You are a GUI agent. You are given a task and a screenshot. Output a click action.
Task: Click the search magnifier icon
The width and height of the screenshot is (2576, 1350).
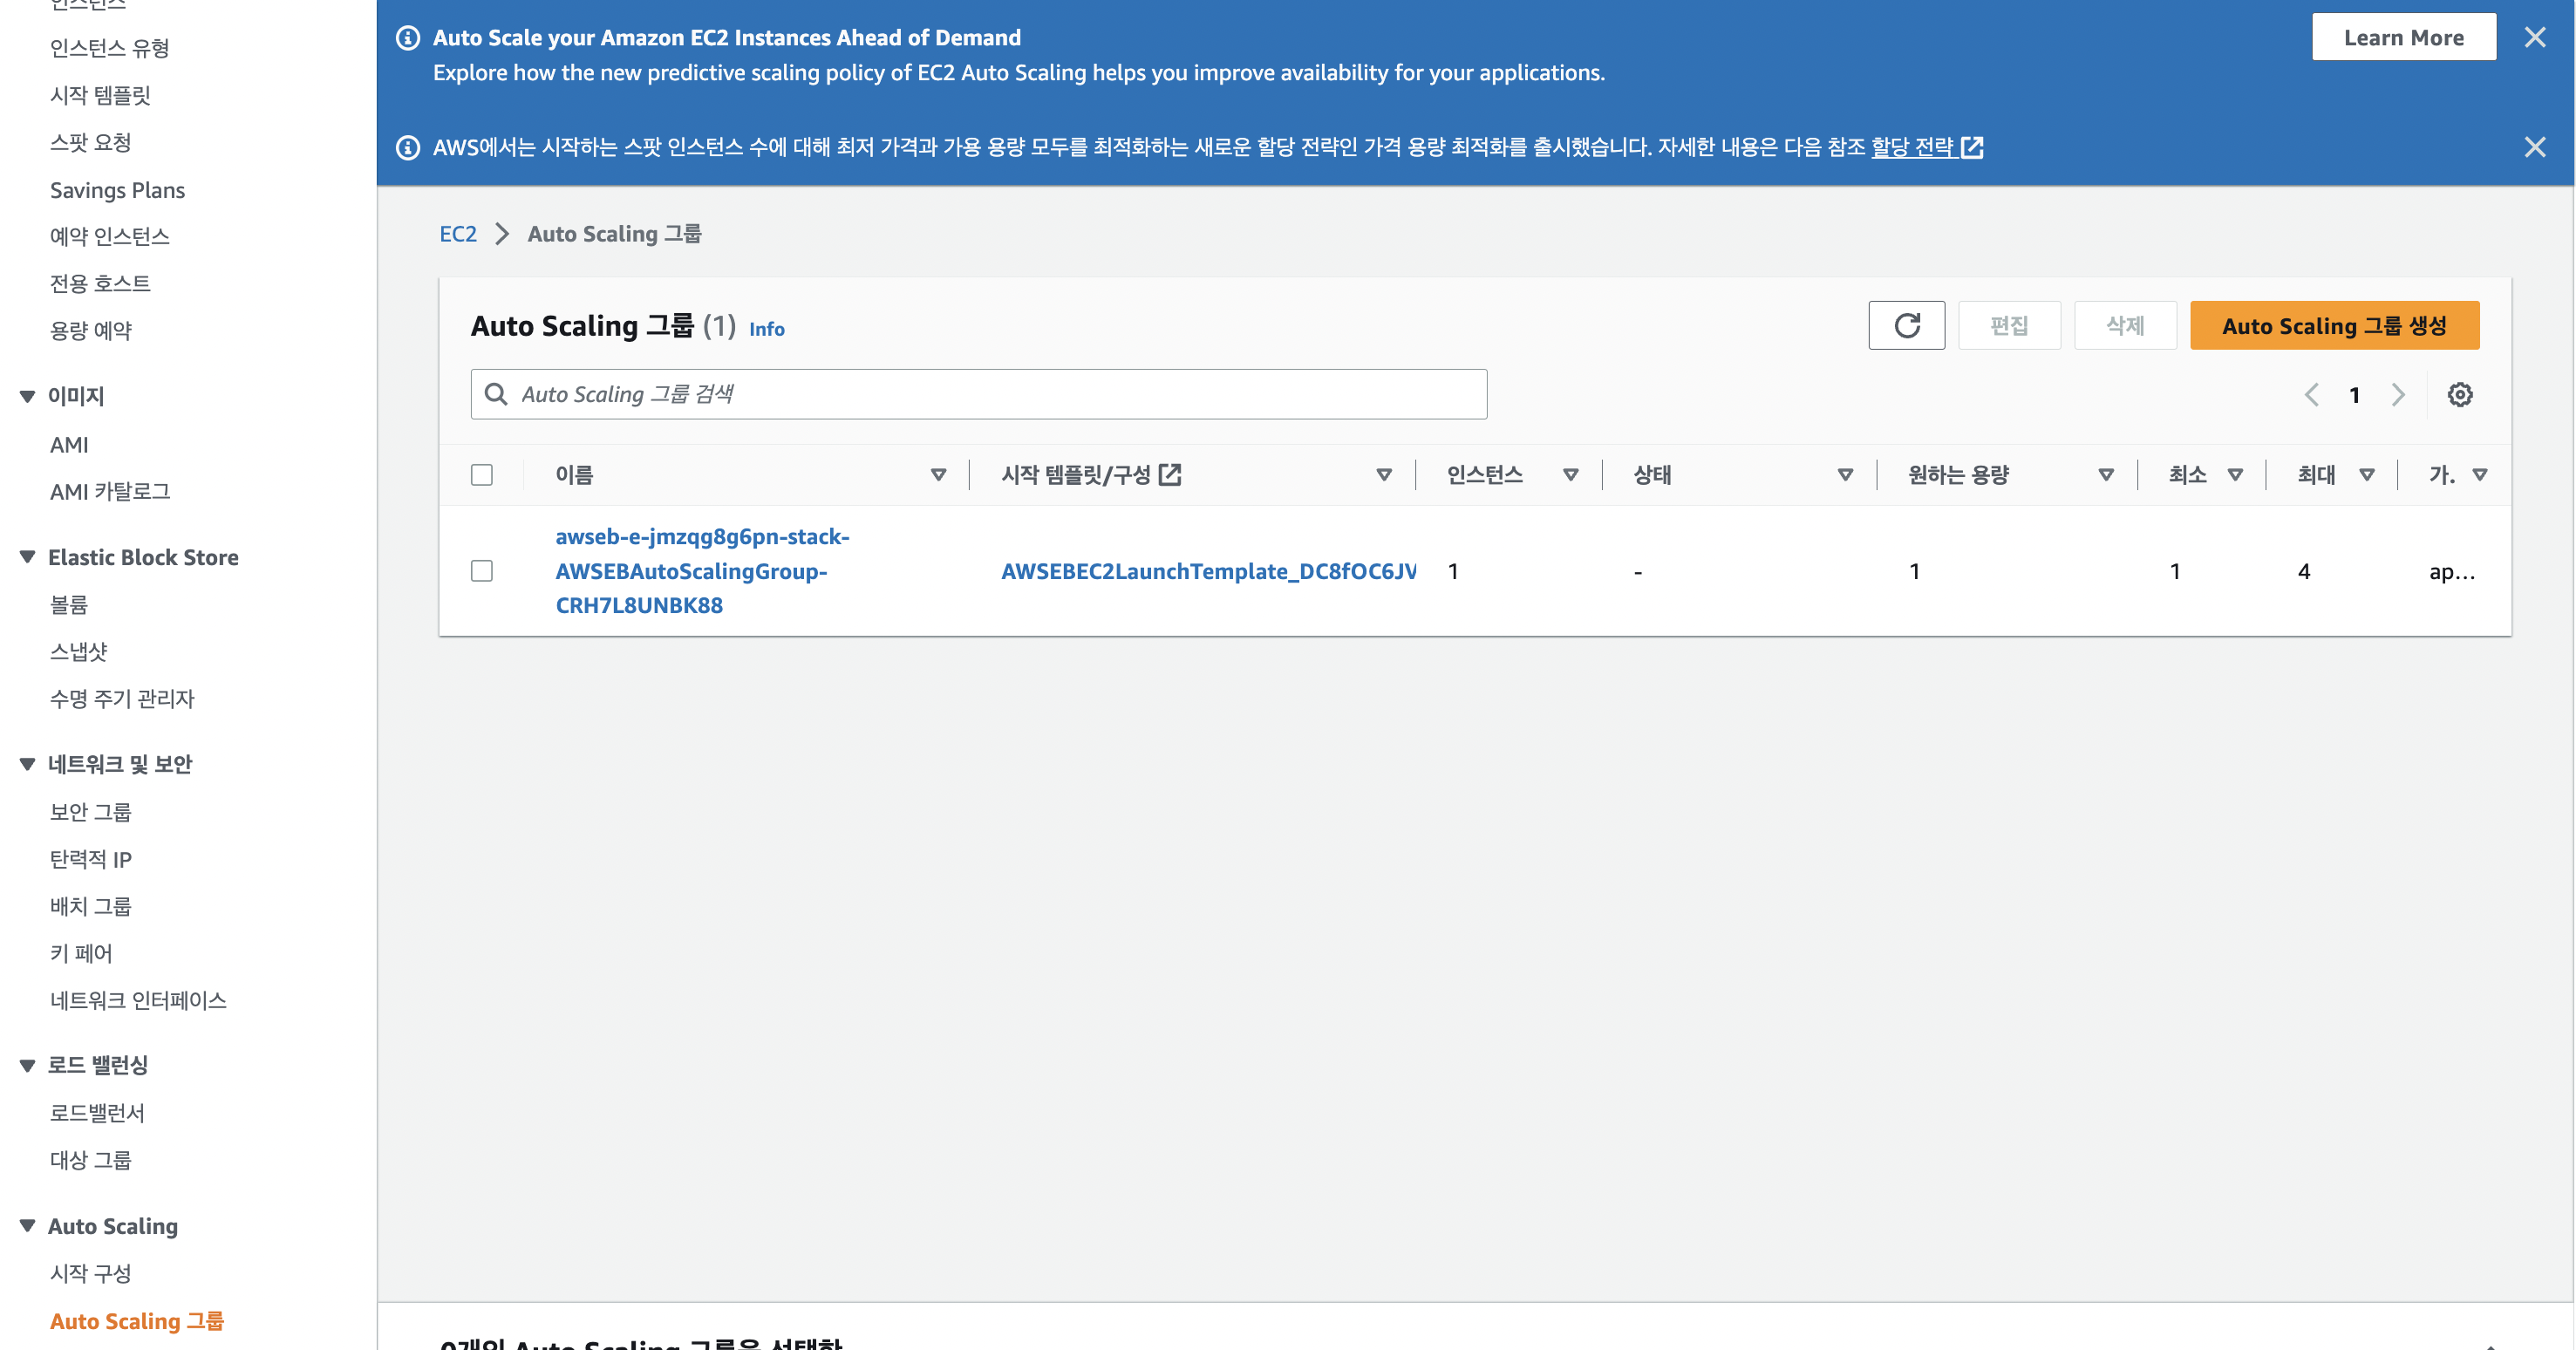pyautogui.click(x=496, y=395)
